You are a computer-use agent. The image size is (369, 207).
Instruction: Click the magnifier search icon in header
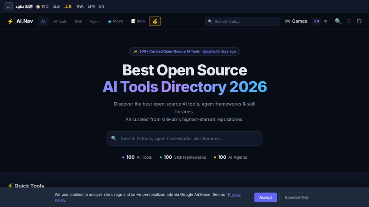[x=338, y=21]
